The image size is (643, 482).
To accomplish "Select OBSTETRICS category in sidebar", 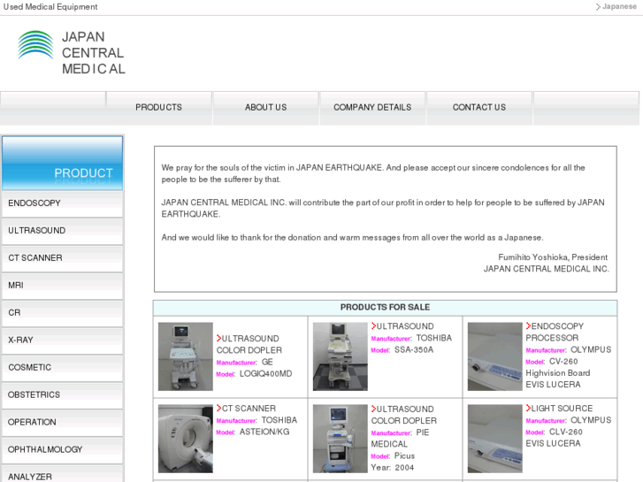I will 62,395.
